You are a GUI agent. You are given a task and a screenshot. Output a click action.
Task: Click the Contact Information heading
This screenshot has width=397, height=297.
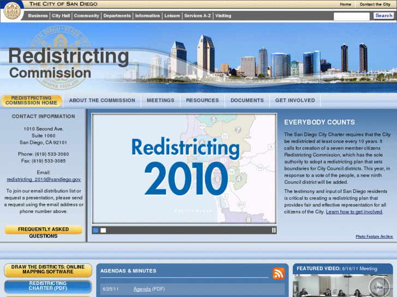(43, 117)
